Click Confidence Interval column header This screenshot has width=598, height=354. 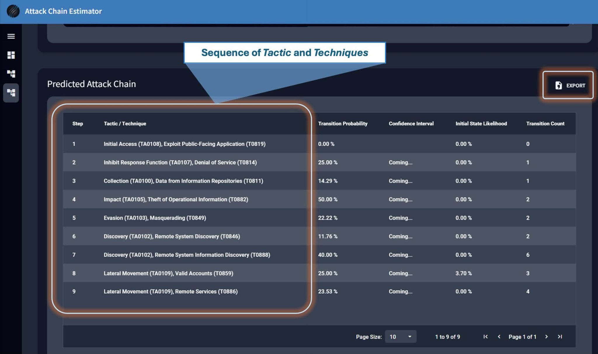click(411, 124)
